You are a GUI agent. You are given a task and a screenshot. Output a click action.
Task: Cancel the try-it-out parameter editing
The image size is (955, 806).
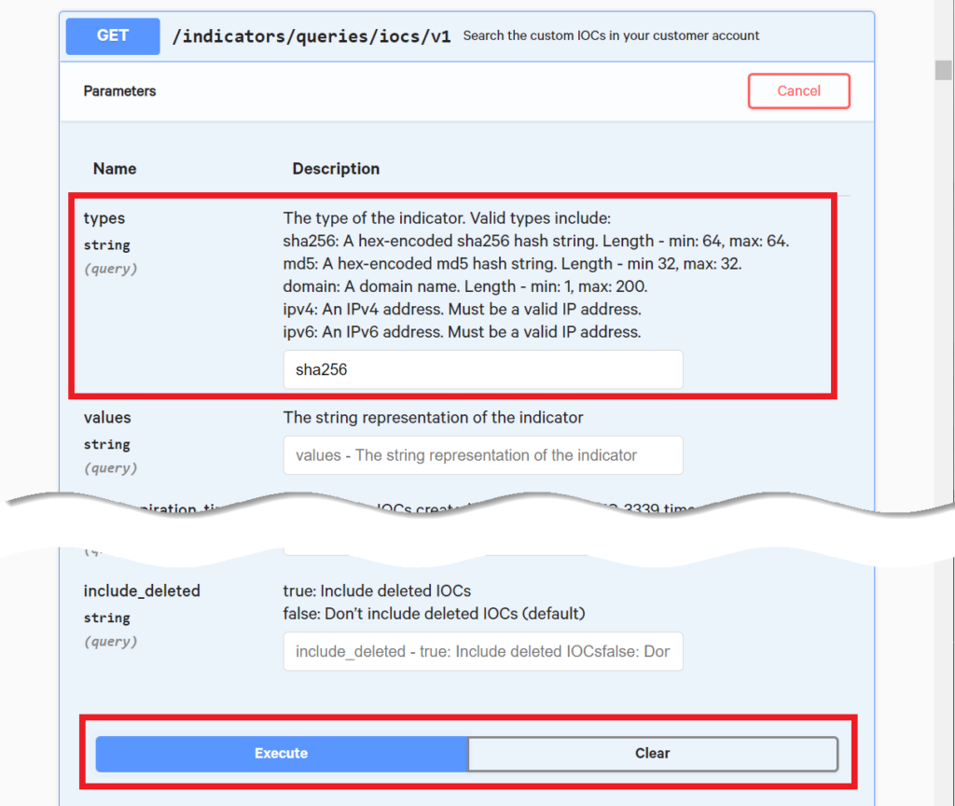pyautogui.click(x=798, y=90)
